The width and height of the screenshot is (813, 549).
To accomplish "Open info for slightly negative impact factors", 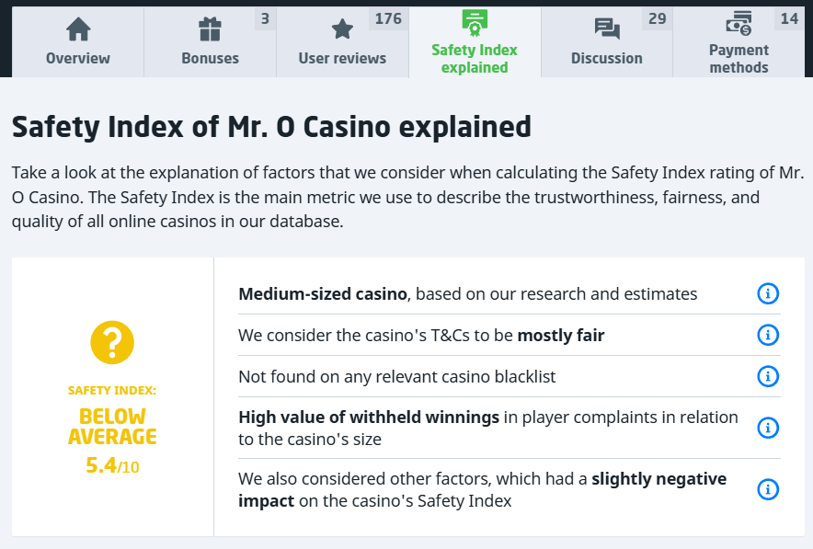I will click(x=767, y=489).
